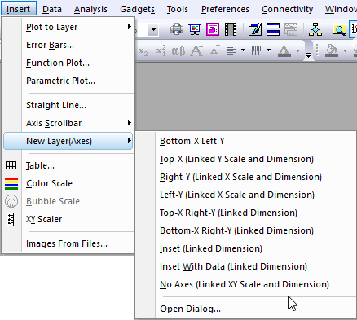This screenshot has height=320, width=357.
Task: Select XY Scaler menu item
Action: pos(44,219)
